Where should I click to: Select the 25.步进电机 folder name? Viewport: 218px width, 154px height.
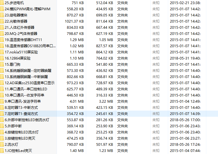point(14,3)
